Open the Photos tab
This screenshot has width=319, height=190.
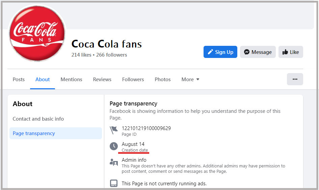click(x=163, y=80)
